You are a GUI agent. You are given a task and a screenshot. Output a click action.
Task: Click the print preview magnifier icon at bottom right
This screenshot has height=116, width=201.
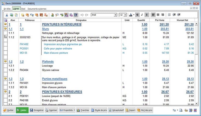(x=181, y=110)
